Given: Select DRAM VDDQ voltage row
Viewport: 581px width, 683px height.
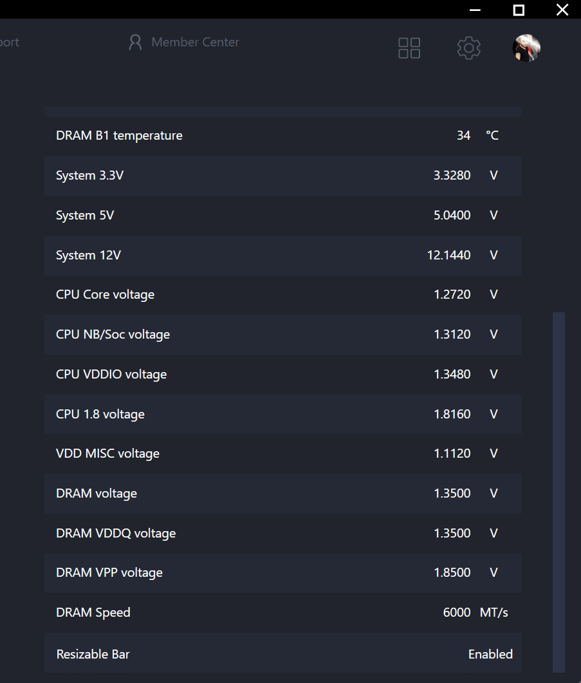Looking at the screenshot, I should point(283,533).
